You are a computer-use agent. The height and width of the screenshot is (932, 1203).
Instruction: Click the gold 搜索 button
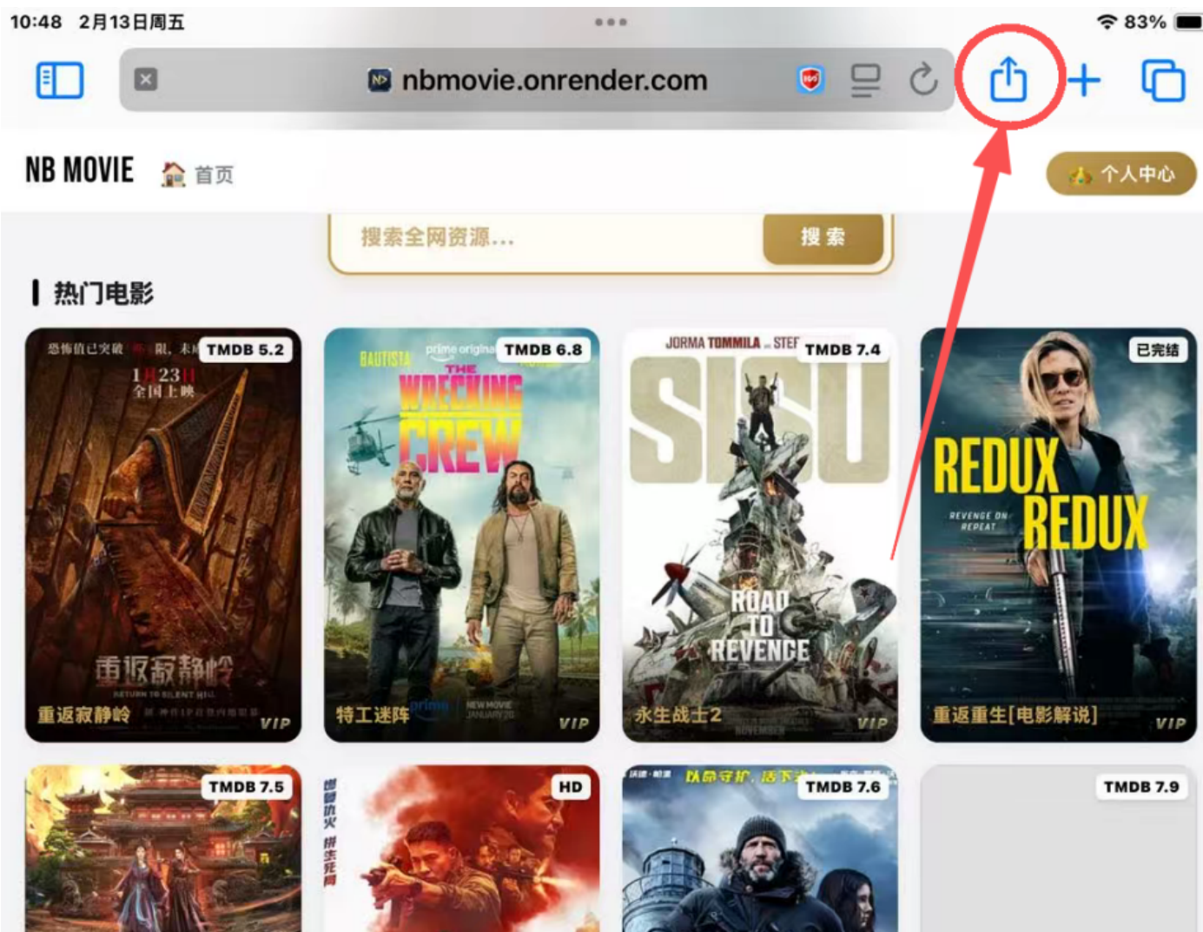(x=823, y=238)
